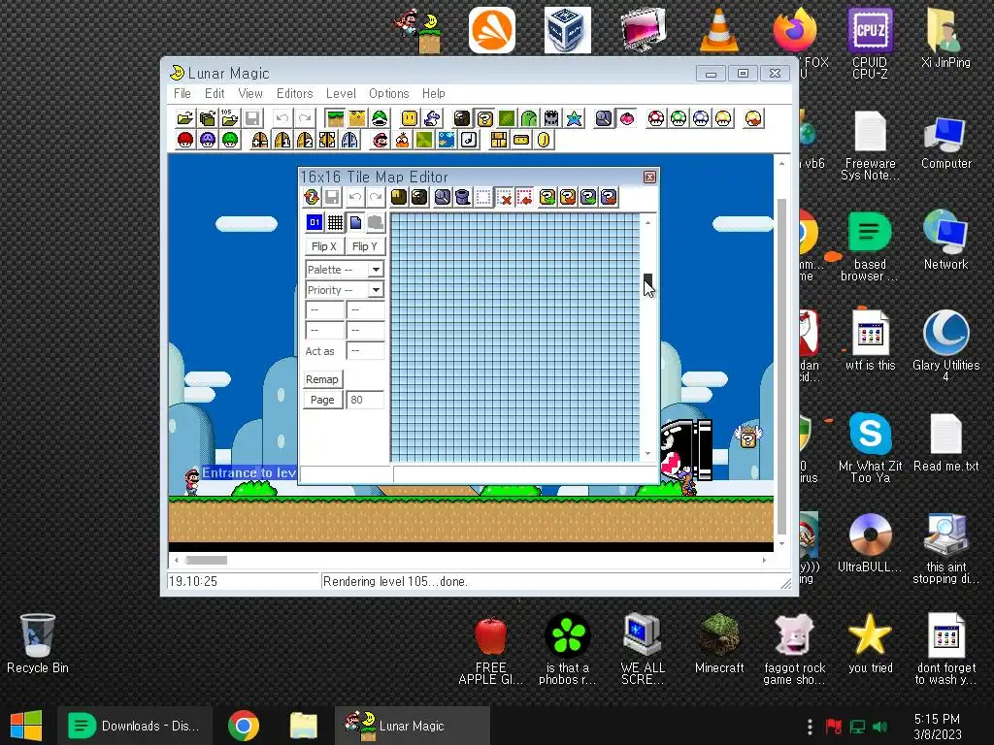Image resolution: width=994 pixels, height=745 pixels.
Task: Click the dashed rectangle select icon in Tile Map Editor
Action: tap(483, 197)
